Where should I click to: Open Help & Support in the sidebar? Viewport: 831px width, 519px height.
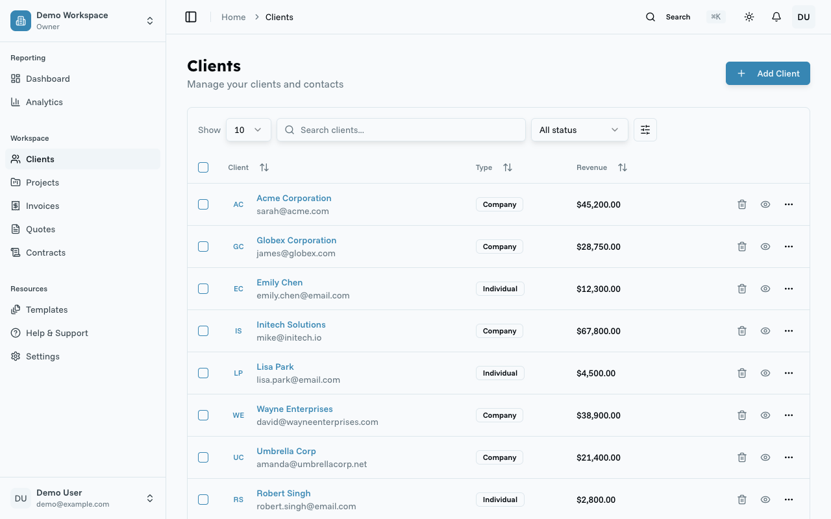pos(82,333)
